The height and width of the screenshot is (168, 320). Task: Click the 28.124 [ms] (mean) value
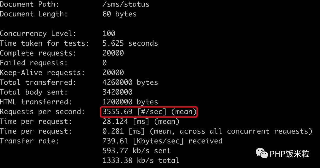(141, 121)
